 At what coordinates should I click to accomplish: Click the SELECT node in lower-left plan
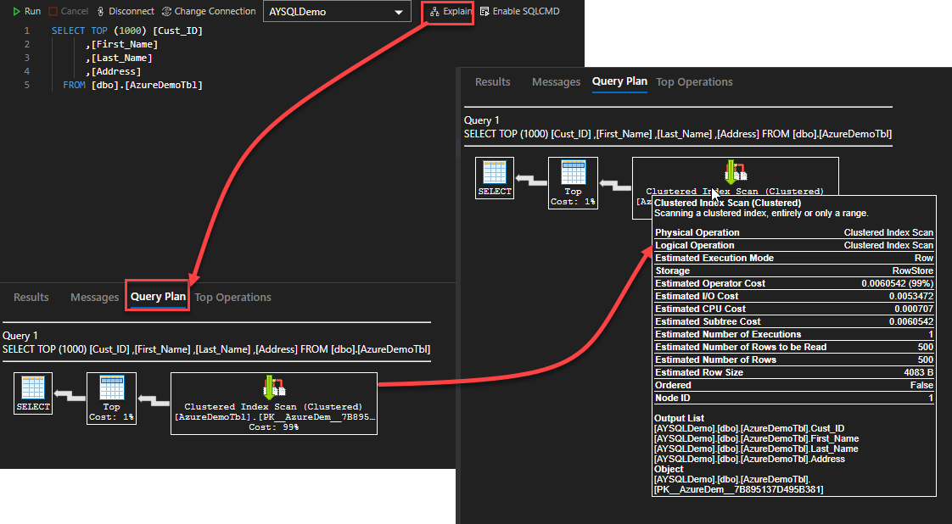33,393
